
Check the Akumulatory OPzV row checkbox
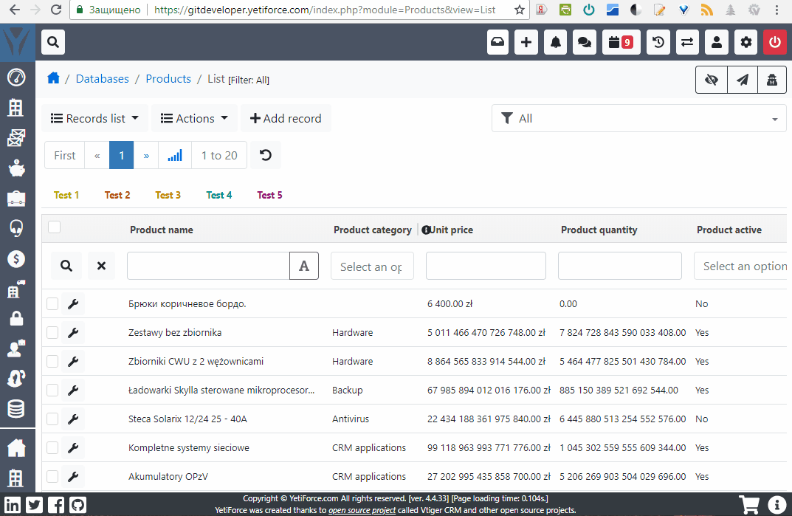[52, 477]
